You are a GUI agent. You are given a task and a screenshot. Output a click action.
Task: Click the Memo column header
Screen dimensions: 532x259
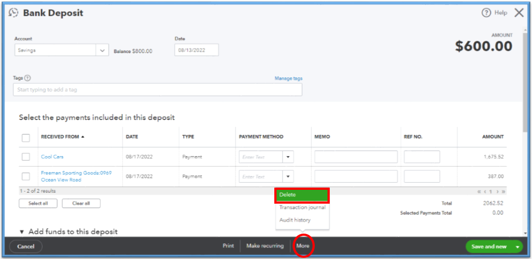tap(323, 137)
